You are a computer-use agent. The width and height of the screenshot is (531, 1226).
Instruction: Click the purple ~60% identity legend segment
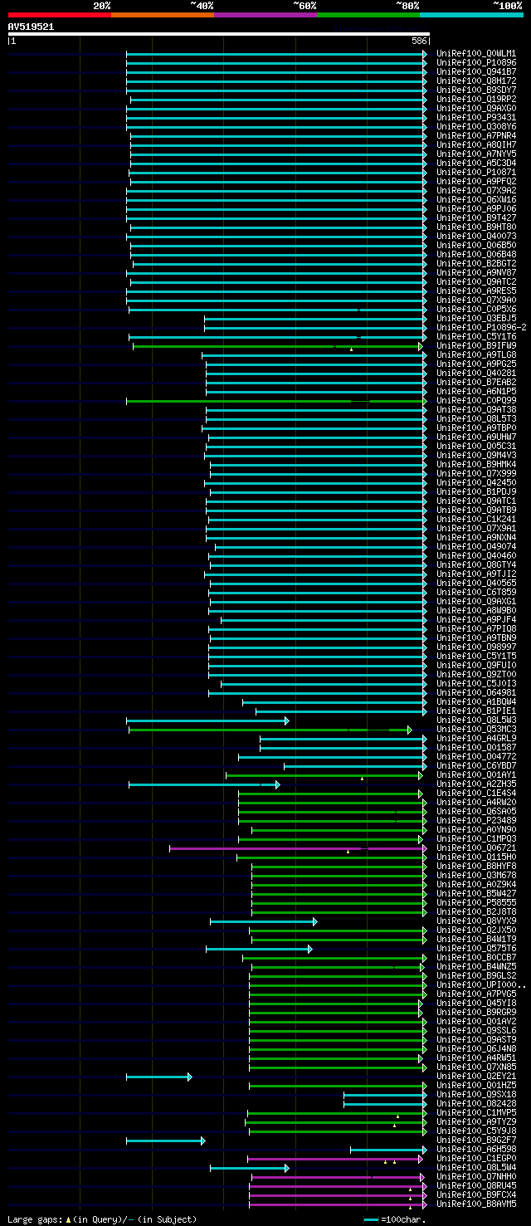(265, 15)
